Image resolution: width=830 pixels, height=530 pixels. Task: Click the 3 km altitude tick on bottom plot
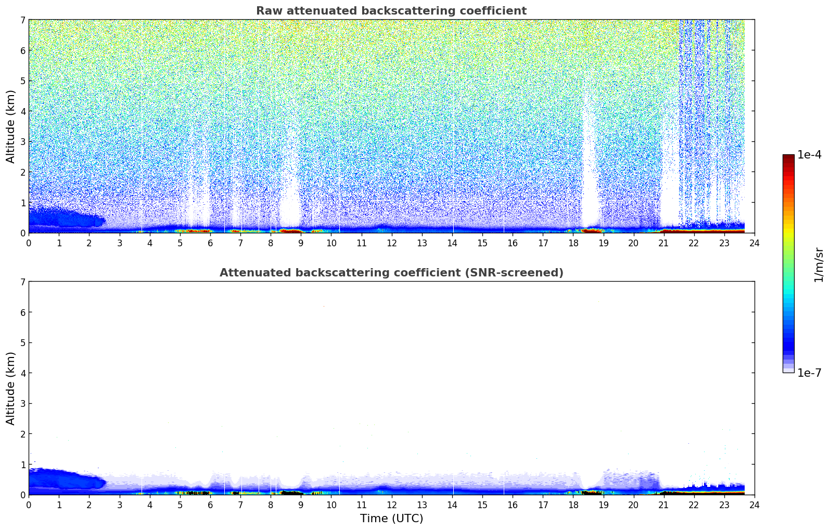click(x=22, y=403)
